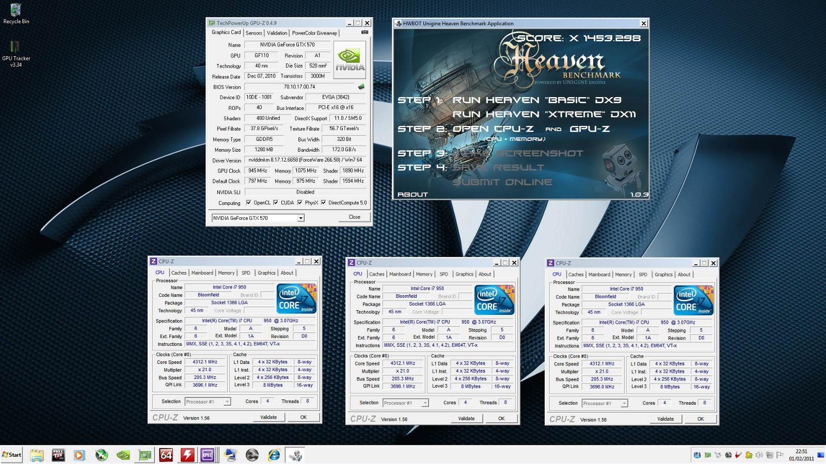Image resolution: width=826 pixels, height=464 pixels.
Task: Click the Start button
Action: pos(12,455)
